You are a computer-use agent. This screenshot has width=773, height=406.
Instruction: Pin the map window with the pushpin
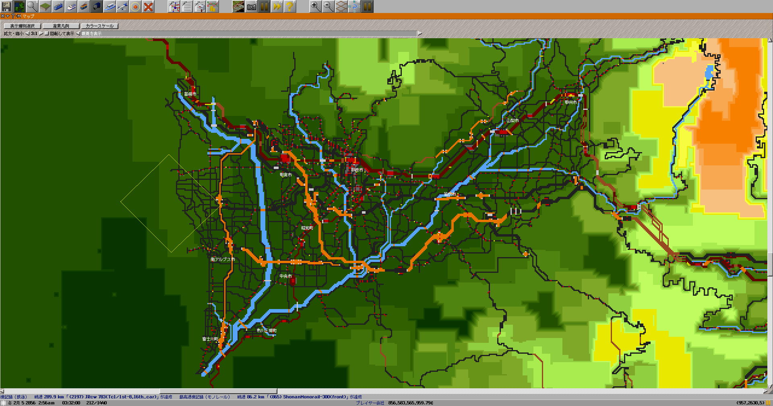[19, 16]
